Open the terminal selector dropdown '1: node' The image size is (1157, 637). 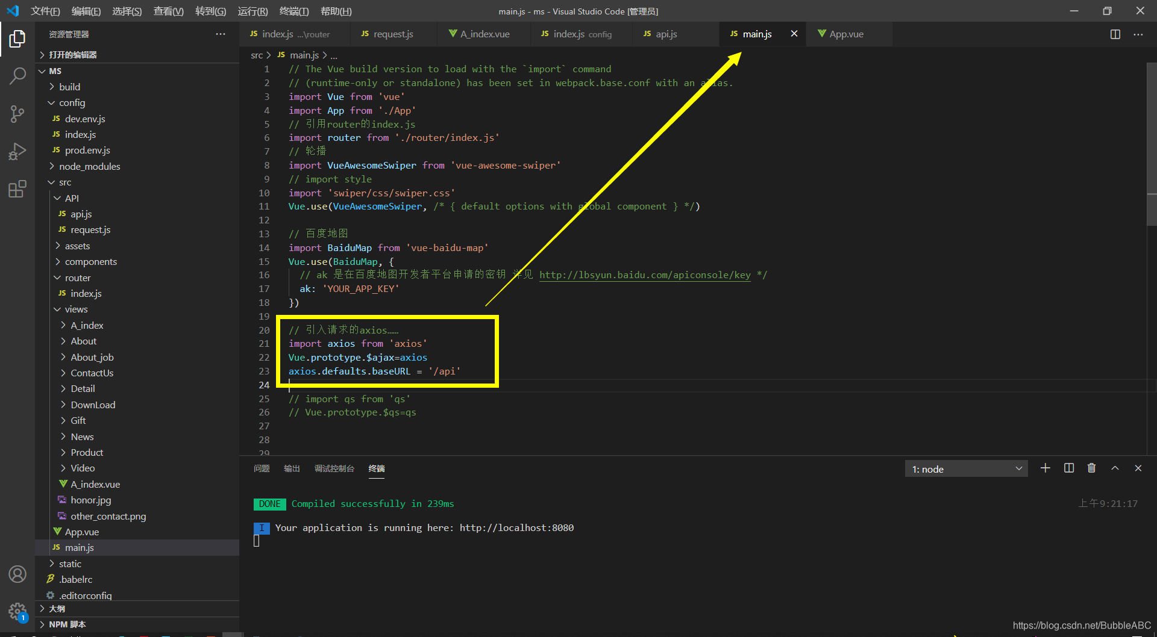tap(967, 469)
